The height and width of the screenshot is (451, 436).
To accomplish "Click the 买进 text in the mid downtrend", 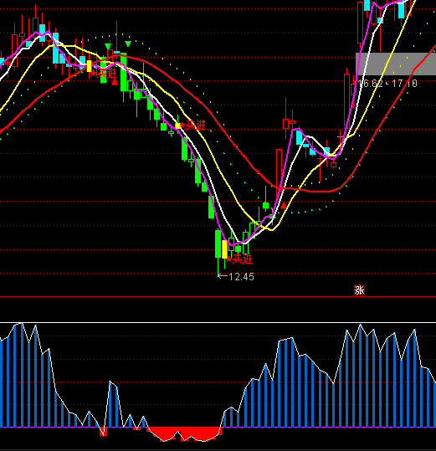I will click(x=196, y=126).
